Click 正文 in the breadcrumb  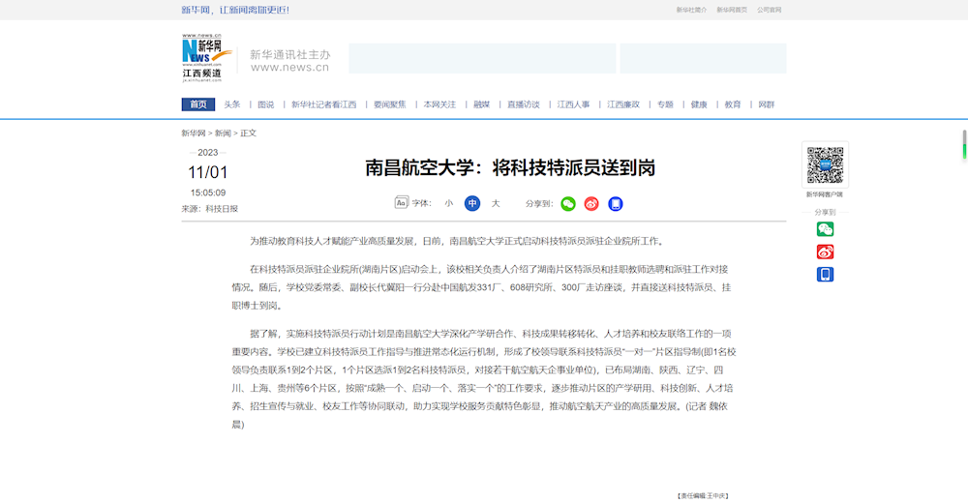[x=248, y=133]
